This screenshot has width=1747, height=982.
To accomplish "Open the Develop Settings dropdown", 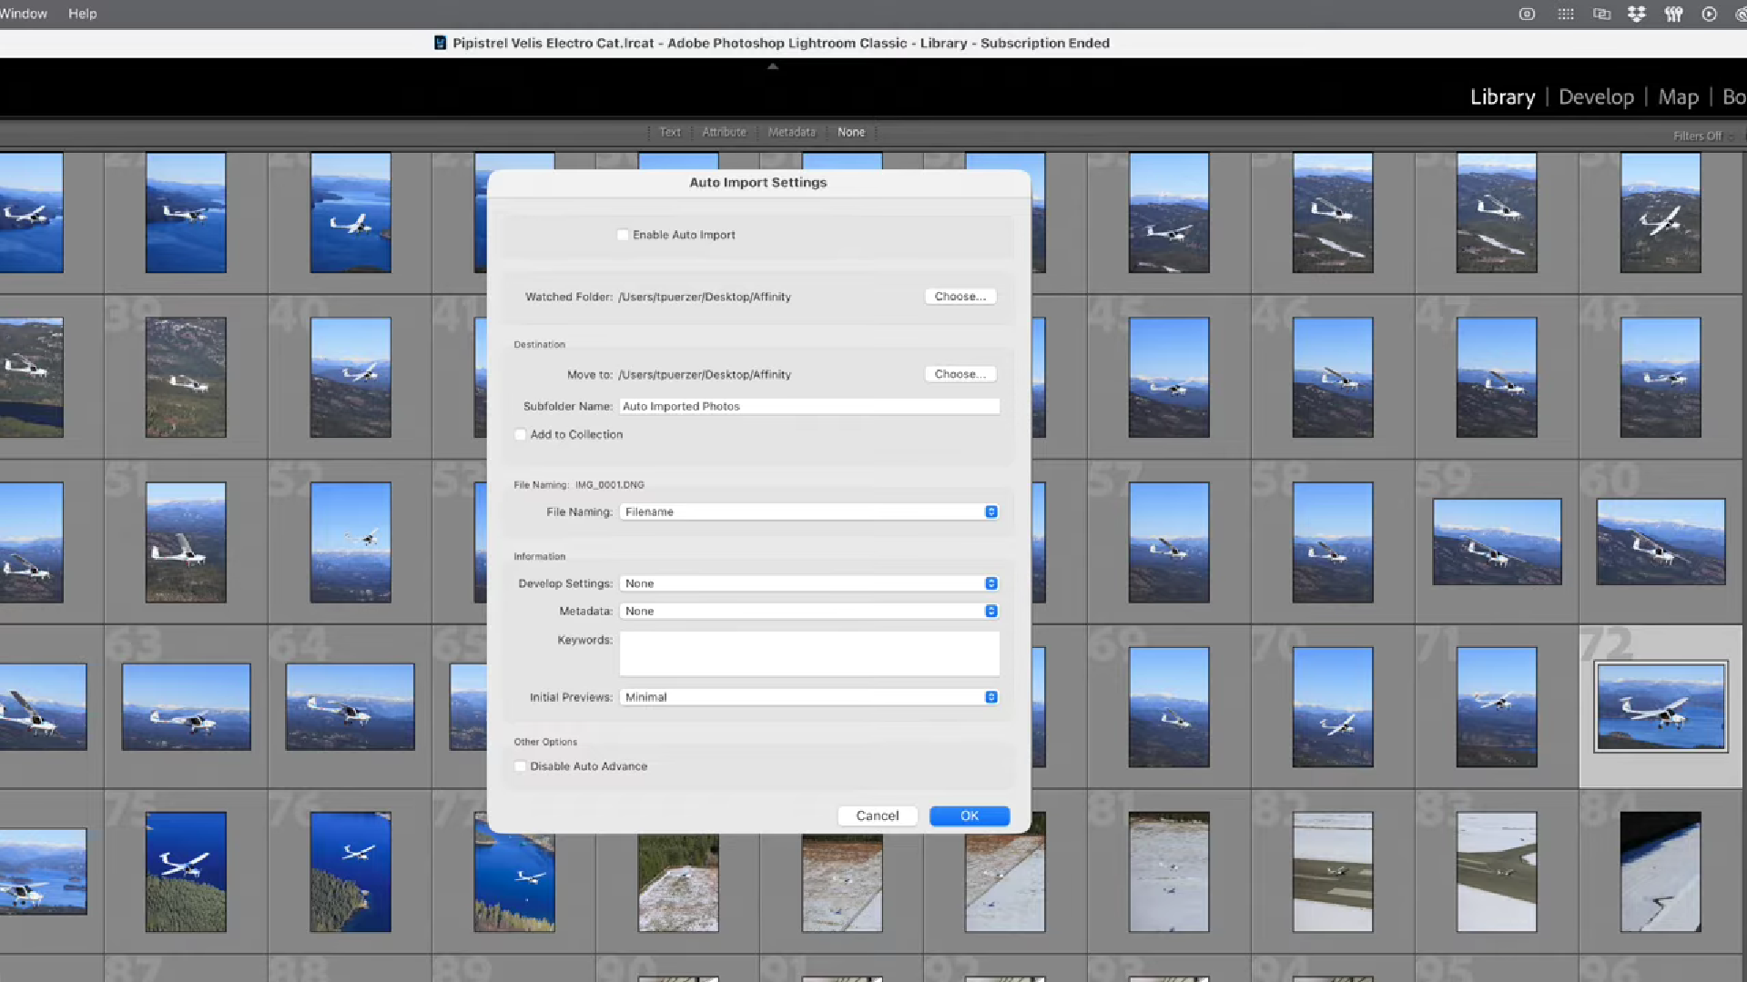I will pyautogui.click(x=808, y=583).
